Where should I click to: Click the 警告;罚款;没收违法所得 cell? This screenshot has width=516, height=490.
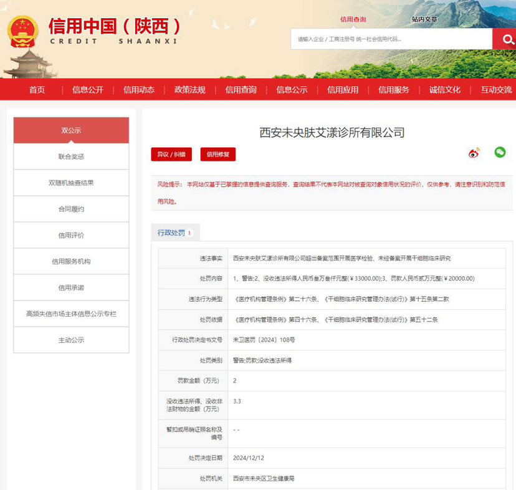pyautogui.click(x=262, y=360)
